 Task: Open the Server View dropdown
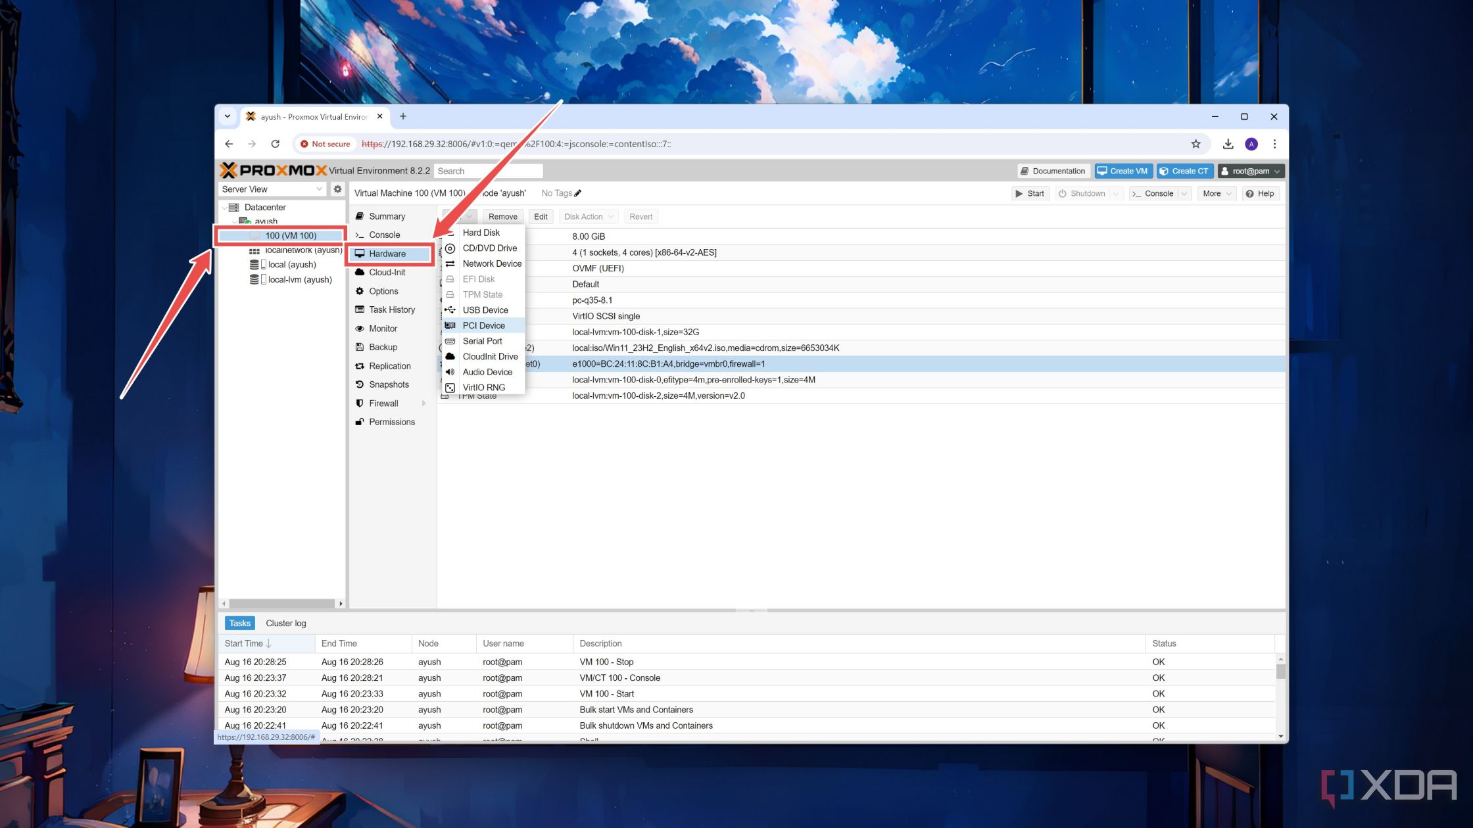pos(272,189)
